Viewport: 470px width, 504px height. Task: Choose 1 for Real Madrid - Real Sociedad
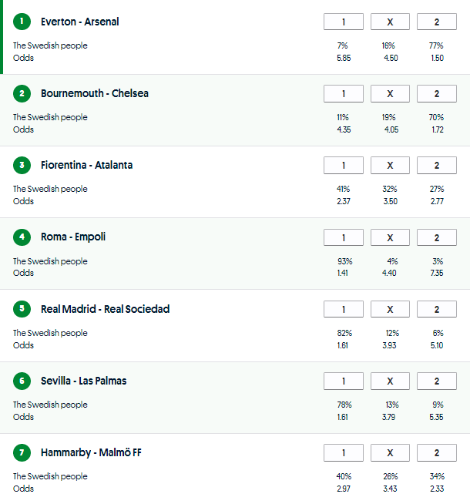click(x=344, y=309)
